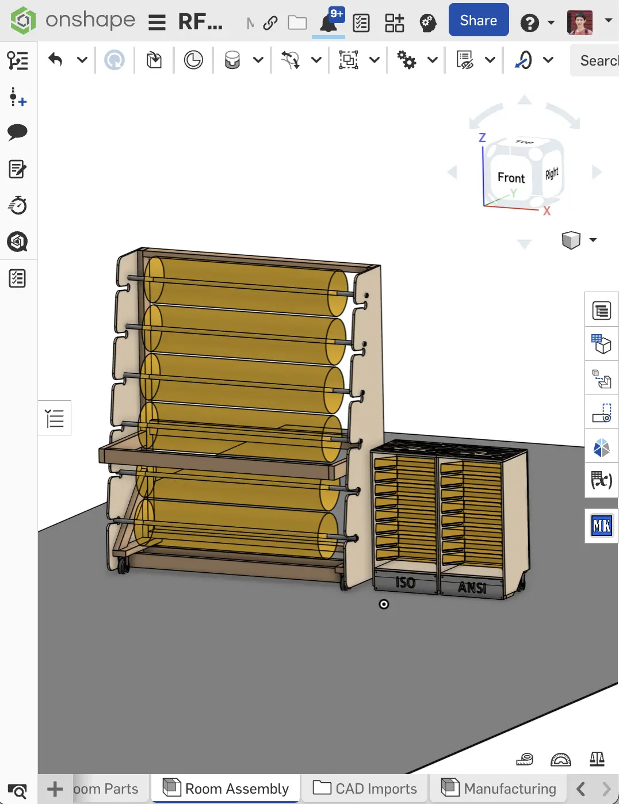The width and height of the screenshot is (619, 804).
Task: Click the insert parts and assemblies icon
Action: pos(154,60)
